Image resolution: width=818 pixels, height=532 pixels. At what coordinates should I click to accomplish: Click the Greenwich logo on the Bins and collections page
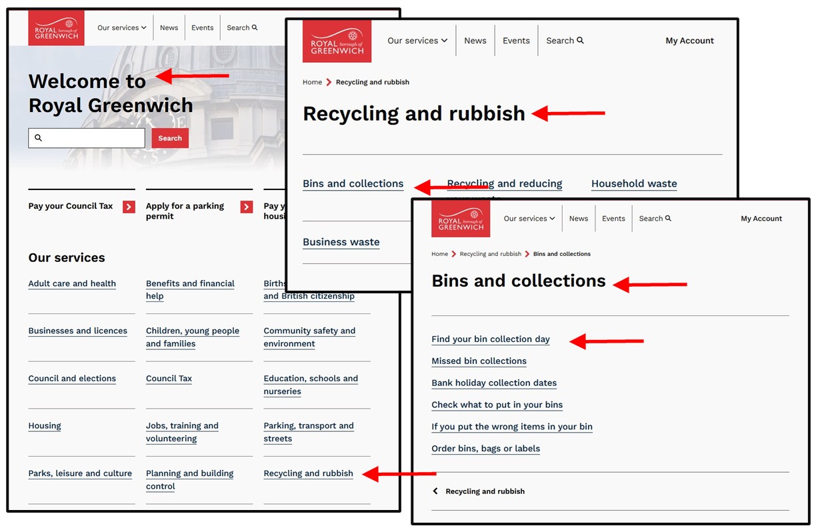point(461,219)
